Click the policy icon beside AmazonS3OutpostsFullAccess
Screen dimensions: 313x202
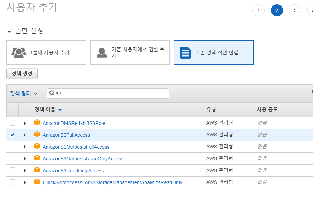(x=37, y=146)
